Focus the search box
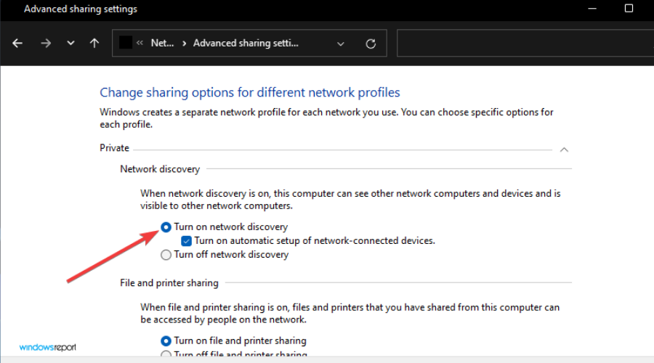The height and width of the screenshot is (363, 654). pyautogui.click(x=525, y=43)
